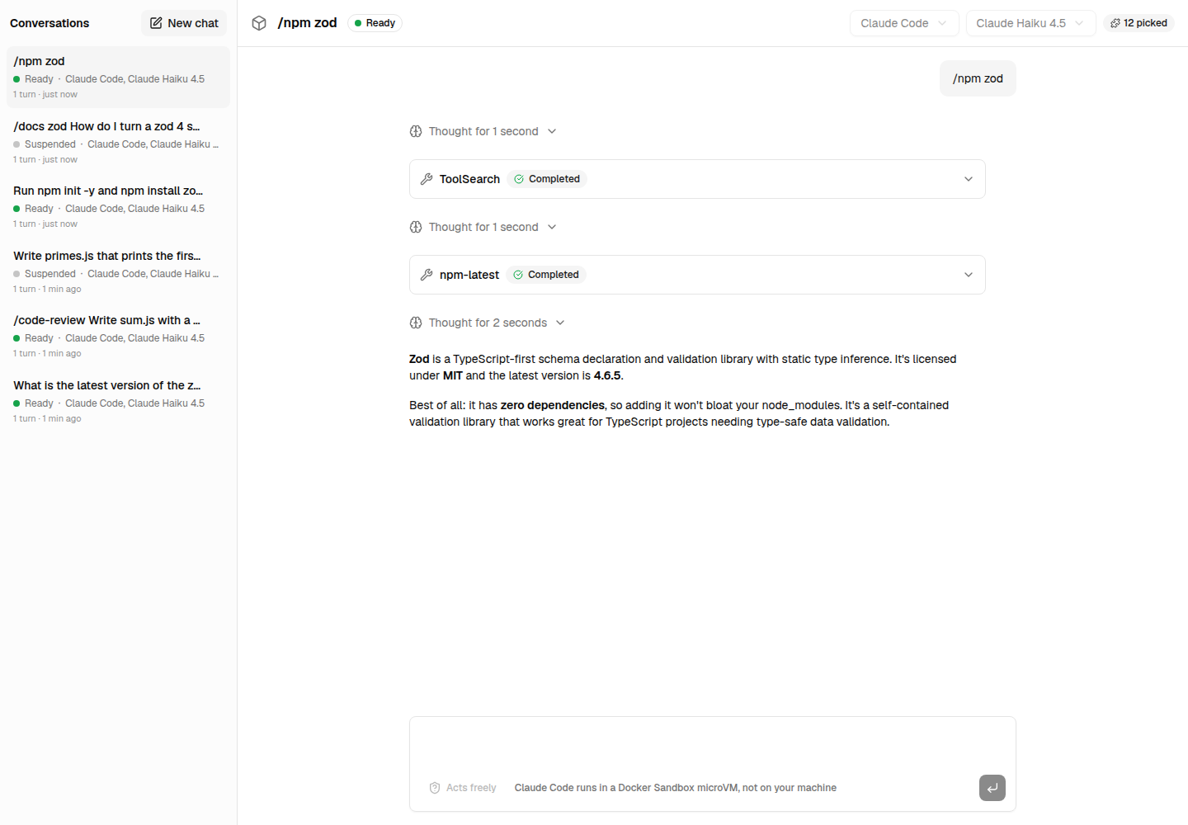
Task: Click the New chat pencil icon
Action: (x=156, y=23)
